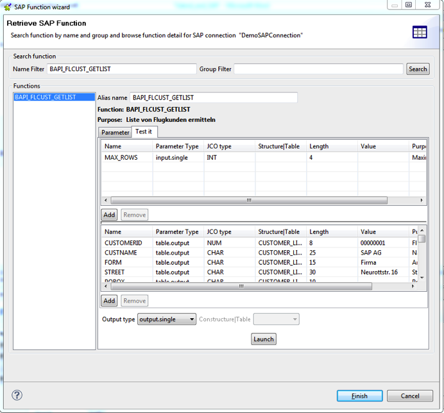The height and width of the screenshot is (413, 444).
Task: Maximize the SAP Function wizard window
Action: coord(409,5)
